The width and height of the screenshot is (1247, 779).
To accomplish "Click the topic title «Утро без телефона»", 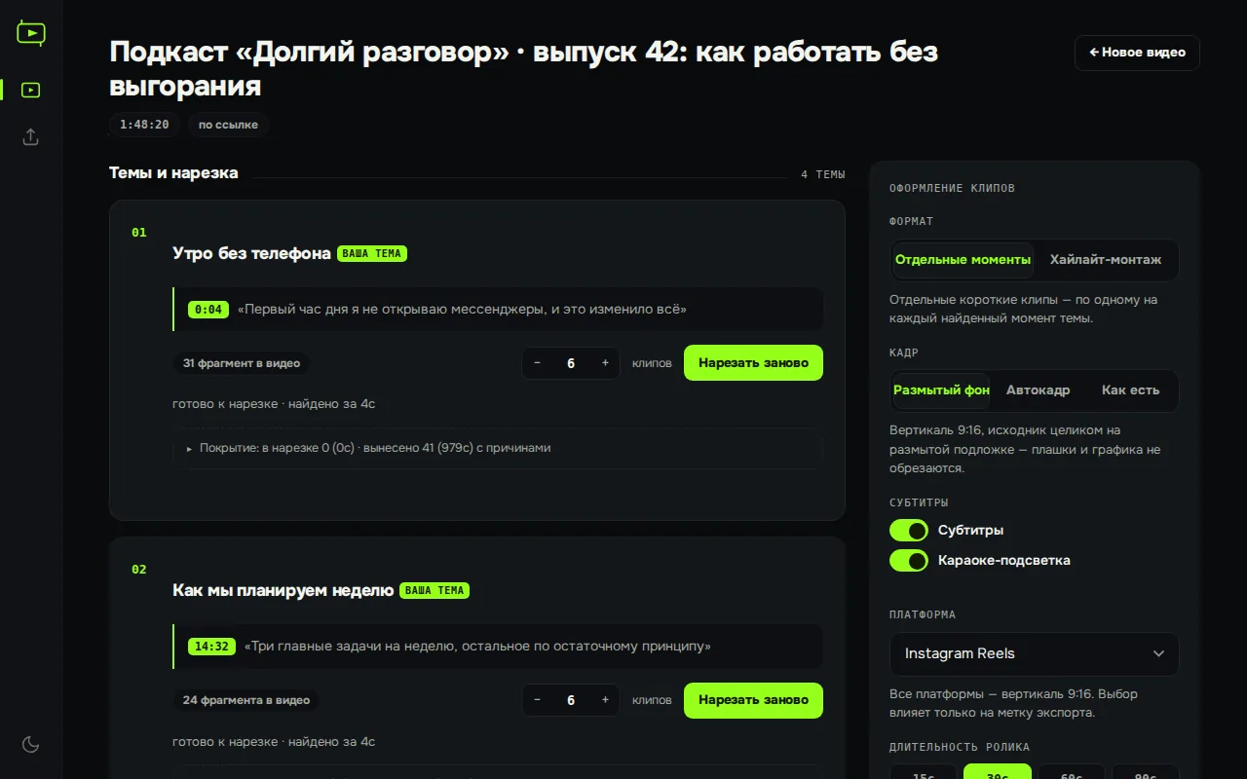I will [251, 253].
